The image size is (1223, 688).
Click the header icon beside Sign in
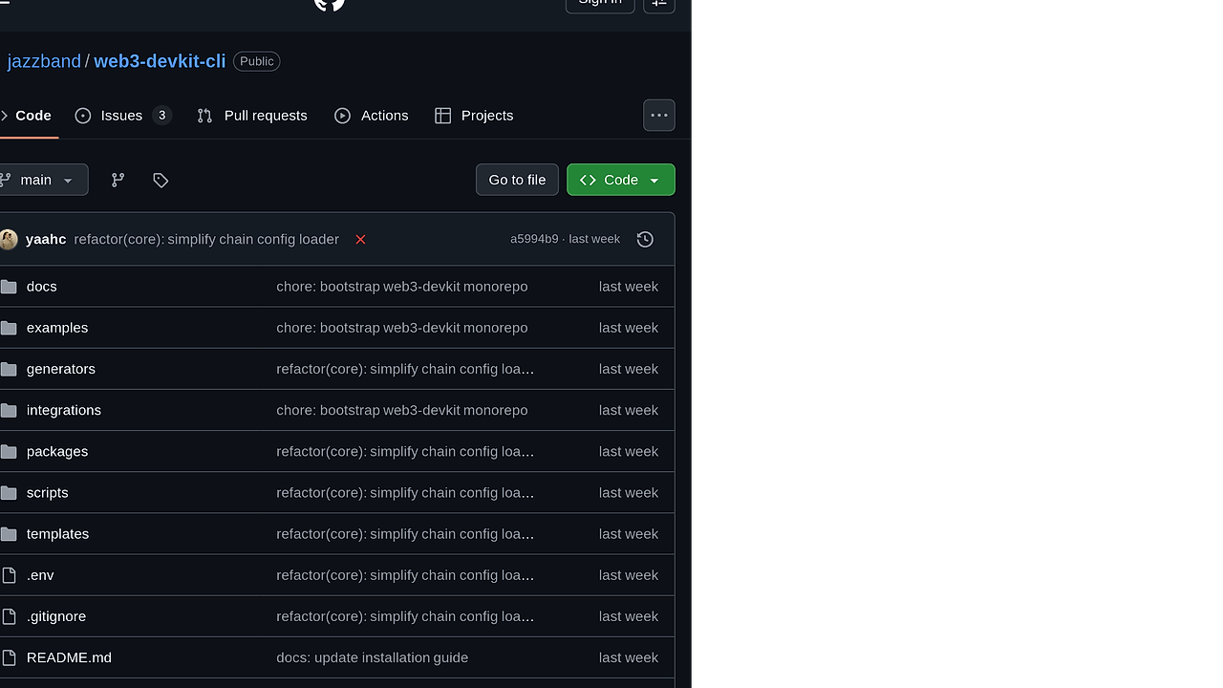pos(659,3)
